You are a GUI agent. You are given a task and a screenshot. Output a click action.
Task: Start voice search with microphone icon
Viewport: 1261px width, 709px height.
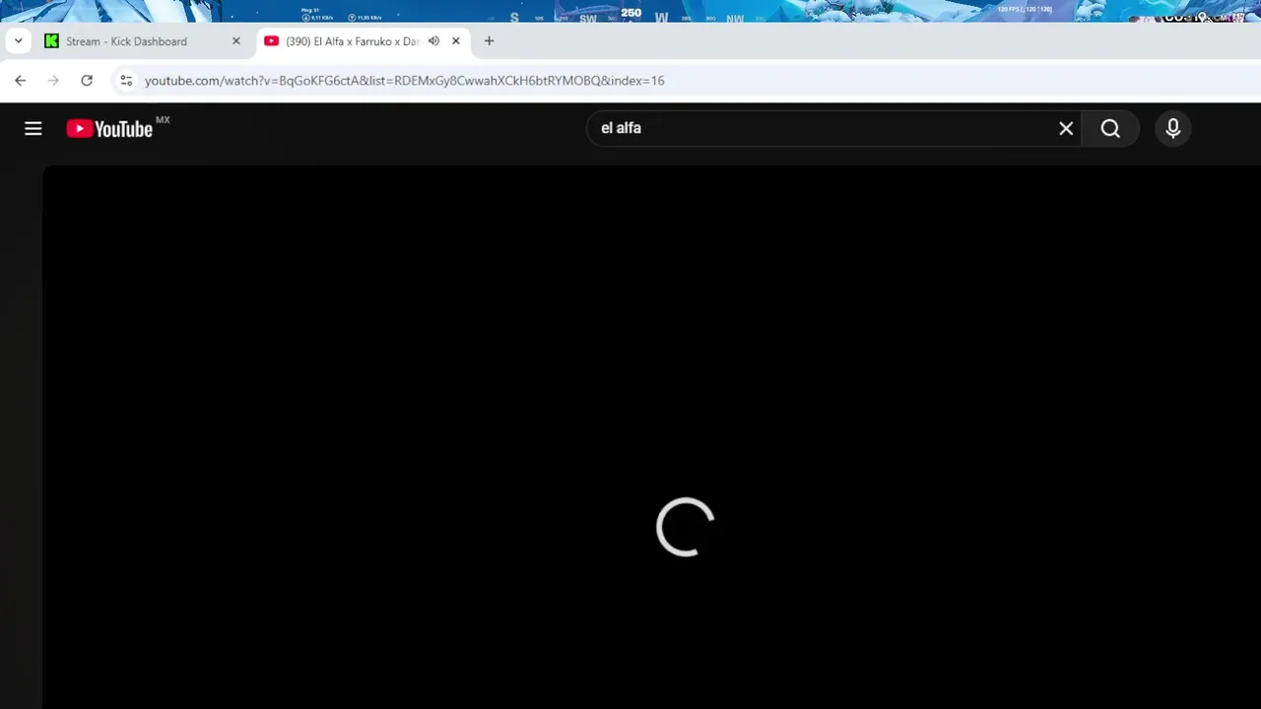[x=1172, y=129]
